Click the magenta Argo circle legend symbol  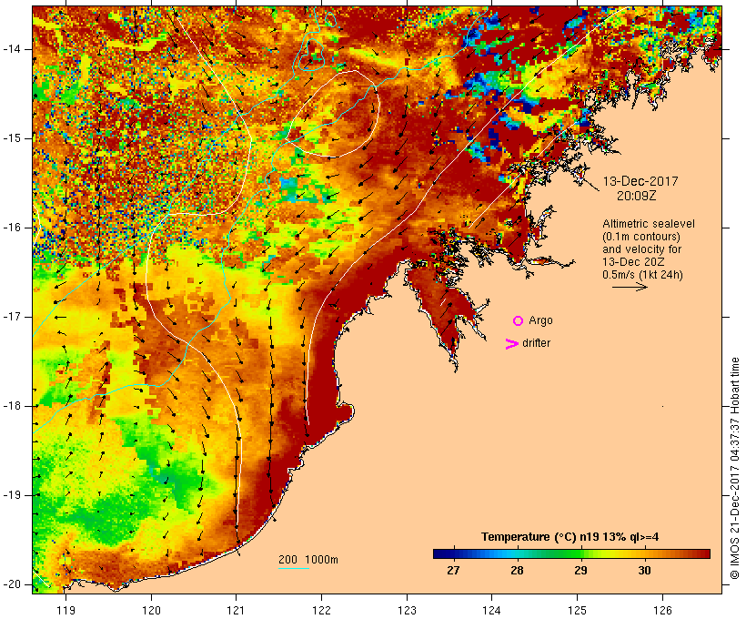(x=518, y=321)
